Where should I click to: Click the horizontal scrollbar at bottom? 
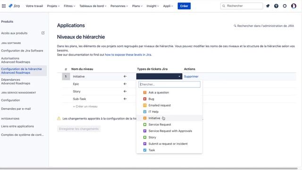pos(149,169)
